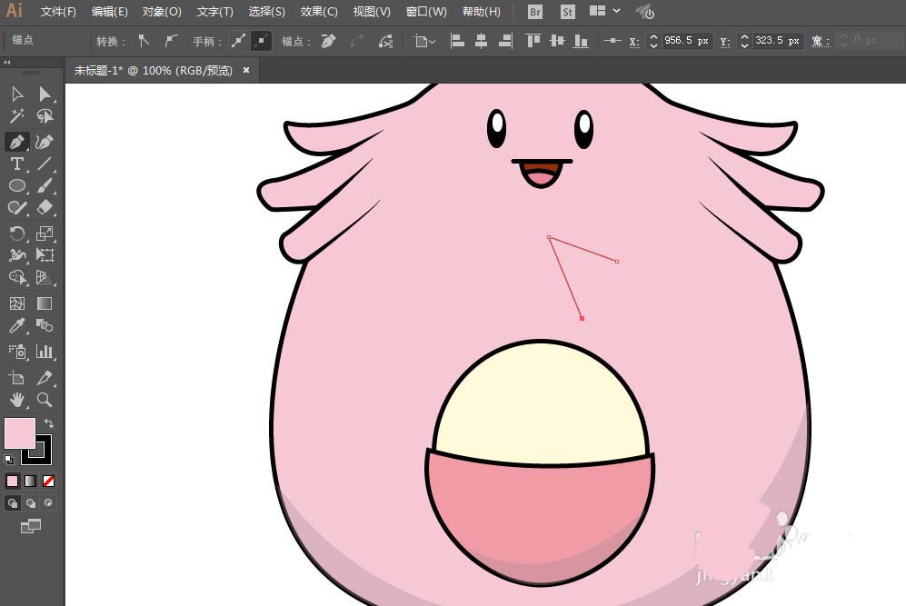This screenshot has height=606, width=906.
Task: Show handles for multiple selected anchors
Action: click(x=238, y=41)
